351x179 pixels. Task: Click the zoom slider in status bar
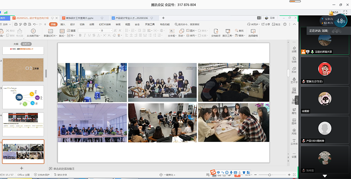[270, 175]
